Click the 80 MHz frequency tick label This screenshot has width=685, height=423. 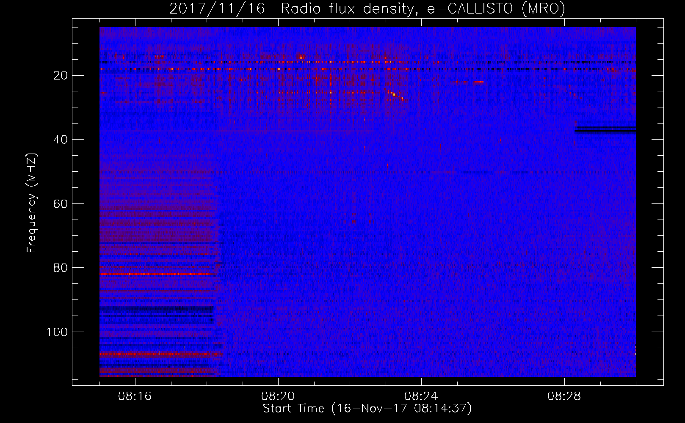pyautogui.click(x=61, y=268)
